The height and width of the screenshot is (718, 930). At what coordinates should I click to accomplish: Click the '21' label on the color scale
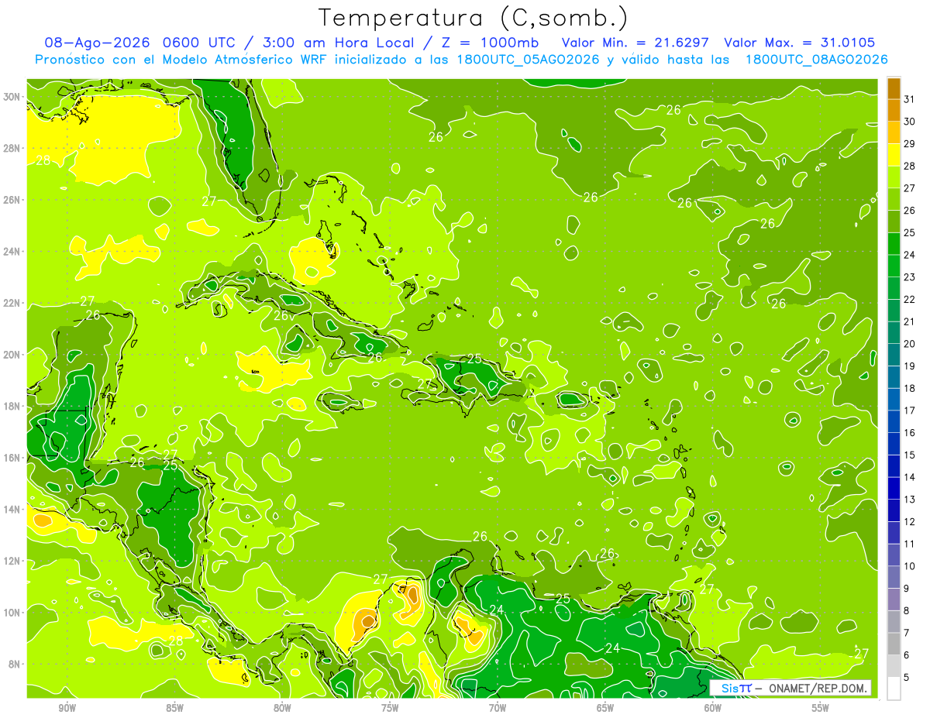pos(910,321)
